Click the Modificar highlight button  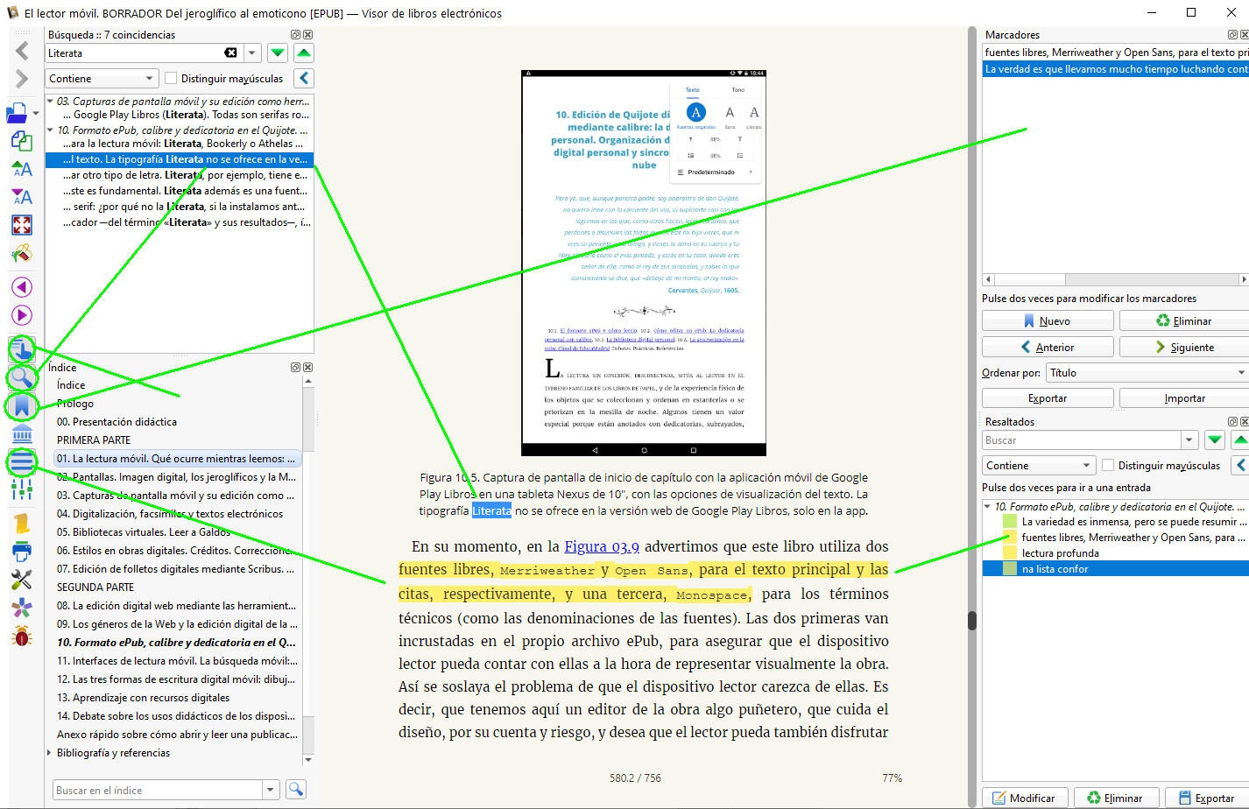1024,798
